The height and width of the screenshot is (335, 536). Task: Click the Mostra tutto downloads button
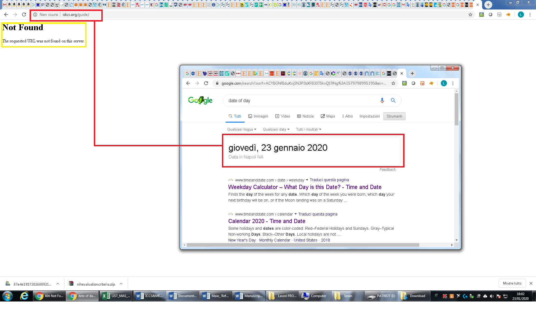pyautogui.click(x=512, y=283)
